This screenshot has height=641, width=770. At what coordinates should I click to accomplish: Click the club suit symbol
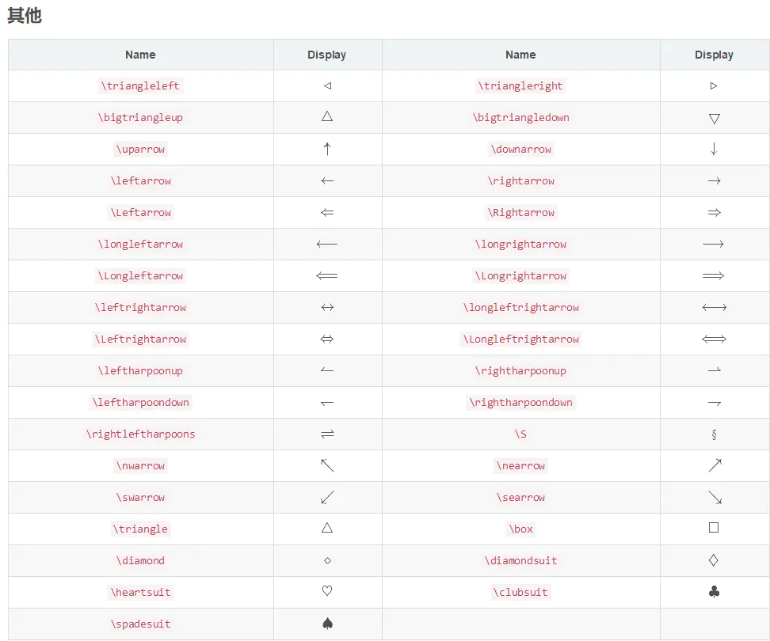tap(714, 592)
